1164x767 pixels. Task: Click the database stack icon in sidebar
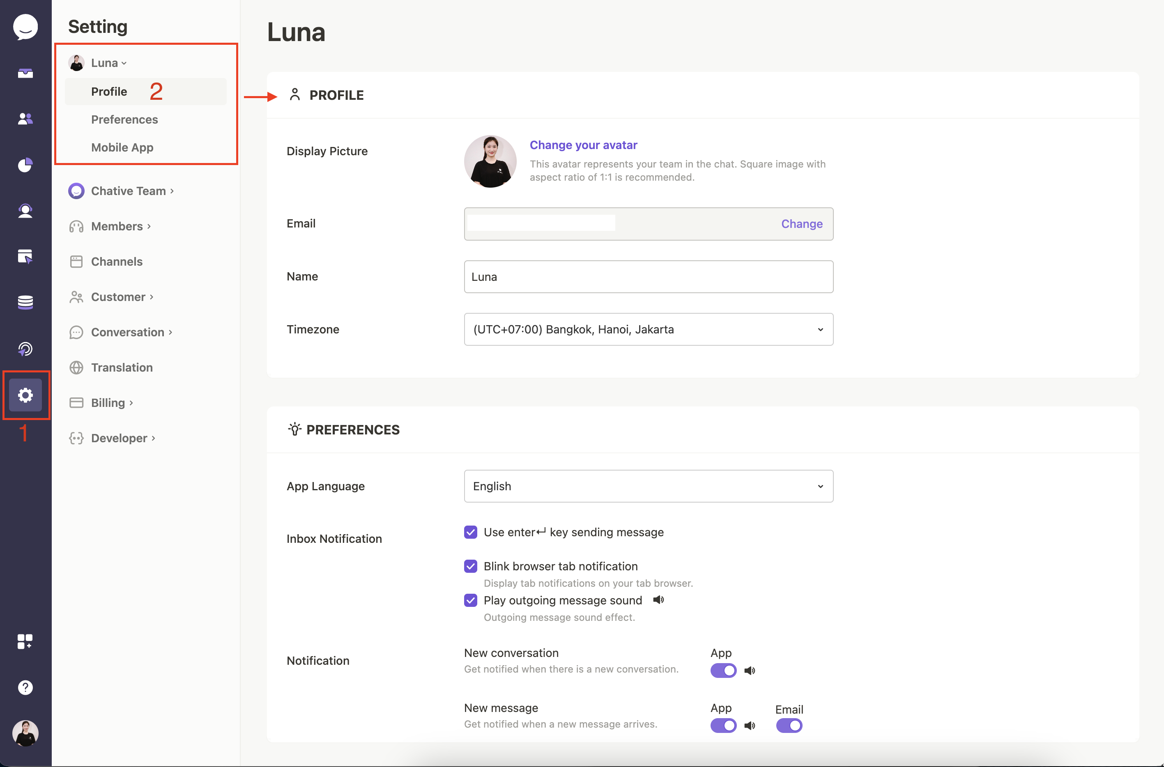tap(25, 302)
